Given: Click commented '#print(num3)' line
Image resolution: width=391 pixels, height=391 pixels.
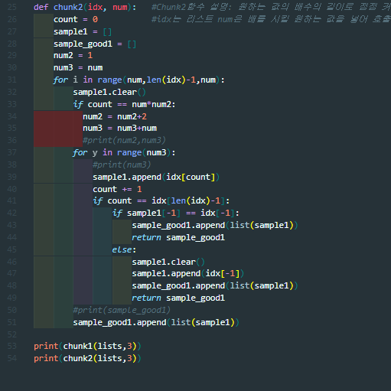Looking at the screenshot, I should tap(122, 165).
